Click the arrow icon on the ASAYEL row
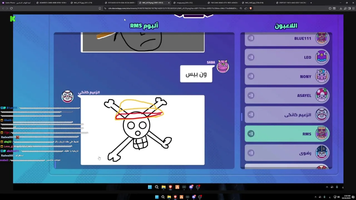Image resolution: width=356 pixels, height=200 pixels. 251,96
